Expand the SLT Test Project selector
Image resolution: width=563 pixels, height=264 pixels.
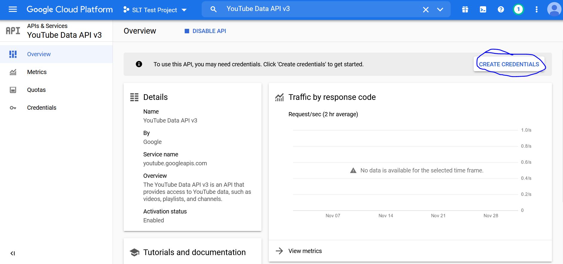(x=155, y=10)
